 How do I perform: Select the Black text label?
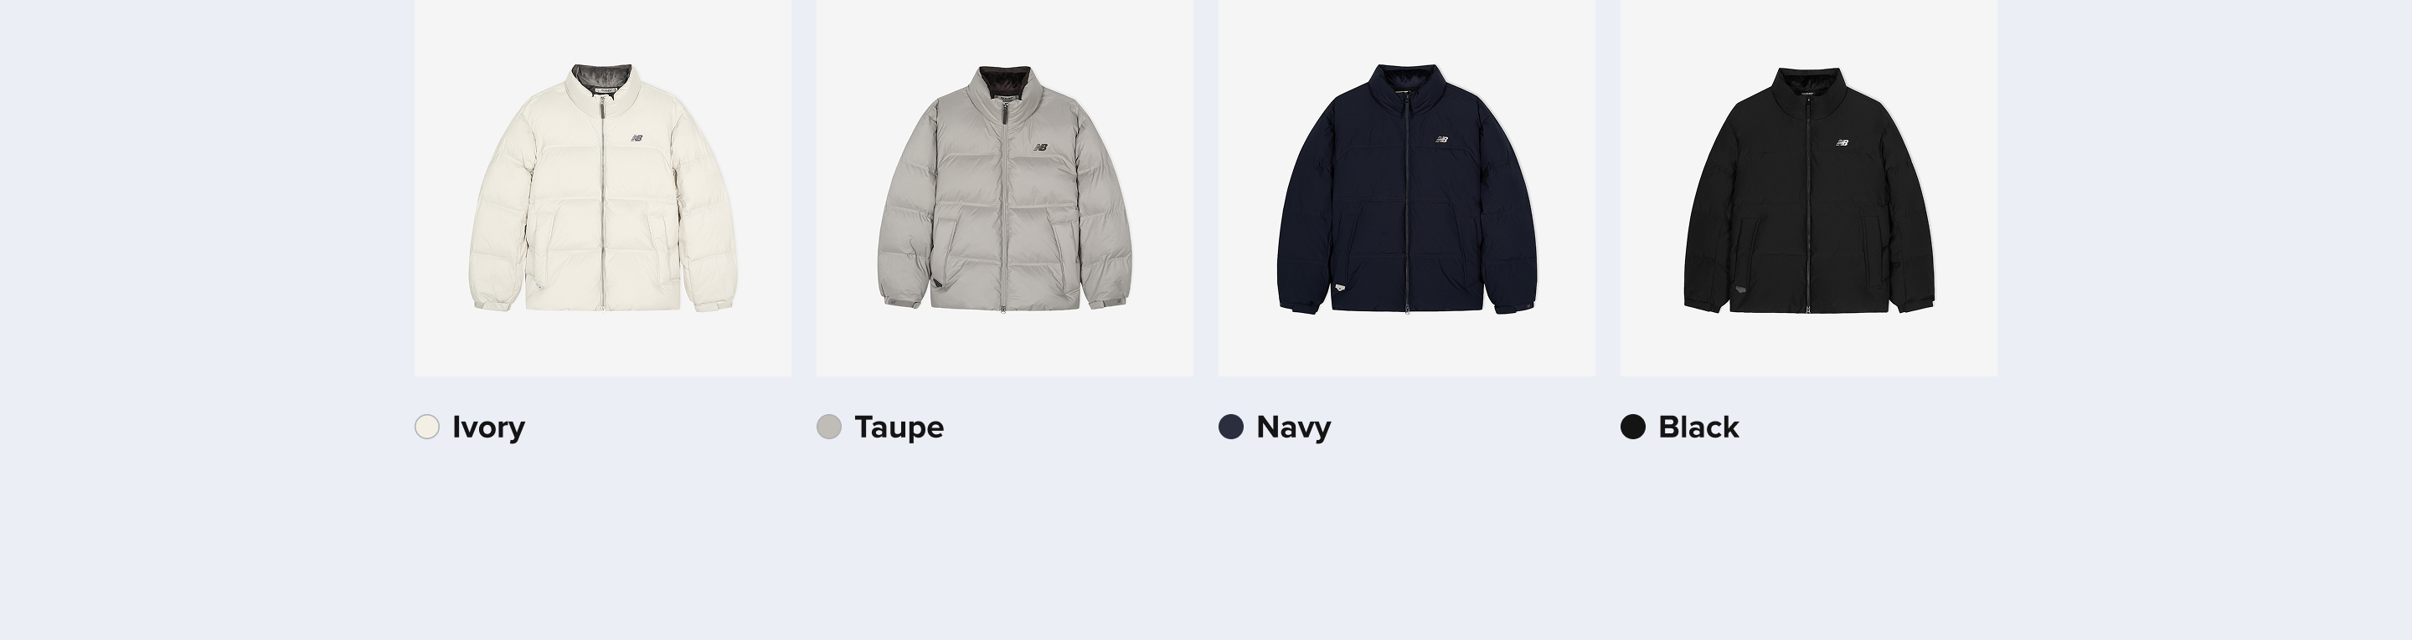pyautogui.click(x=1698, y=428)
